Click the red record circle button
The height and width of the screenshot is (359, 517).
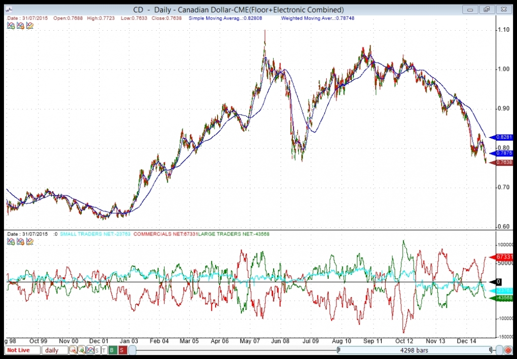tap(508, 350)
